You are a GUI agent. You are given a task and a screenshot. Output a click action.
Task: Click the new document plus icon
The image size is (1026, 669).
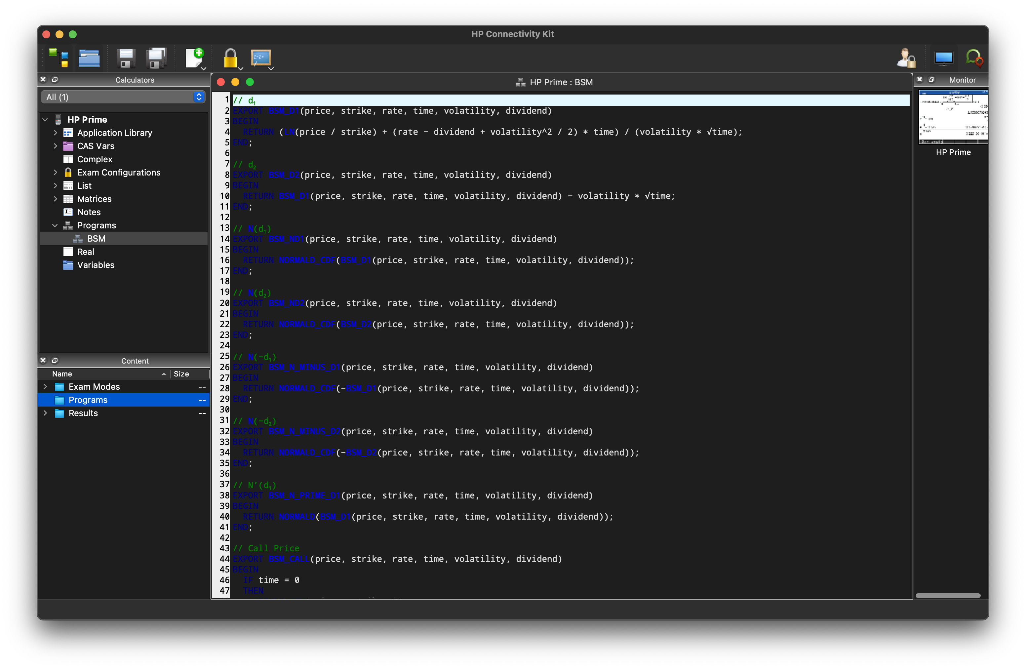[194, 58]
